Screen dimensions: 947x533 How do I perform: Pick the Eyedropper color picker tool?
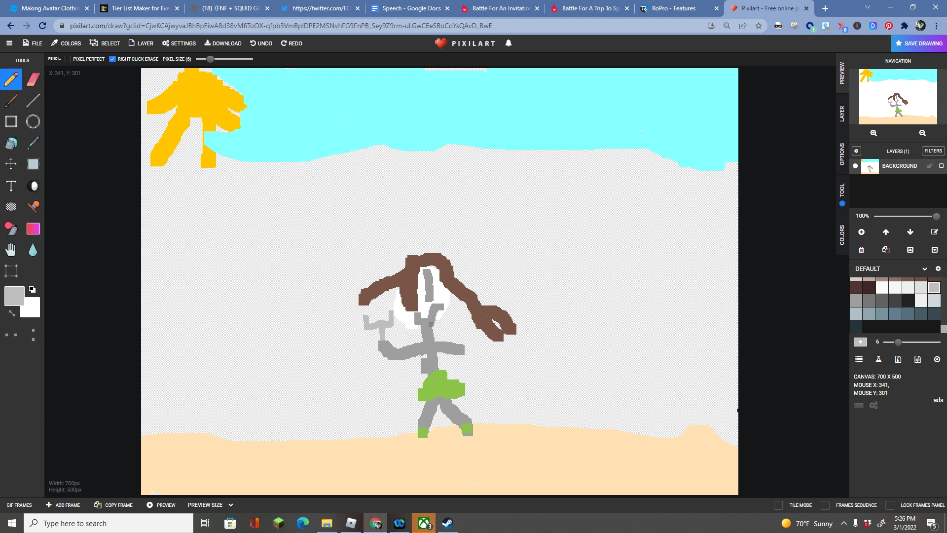33,143
